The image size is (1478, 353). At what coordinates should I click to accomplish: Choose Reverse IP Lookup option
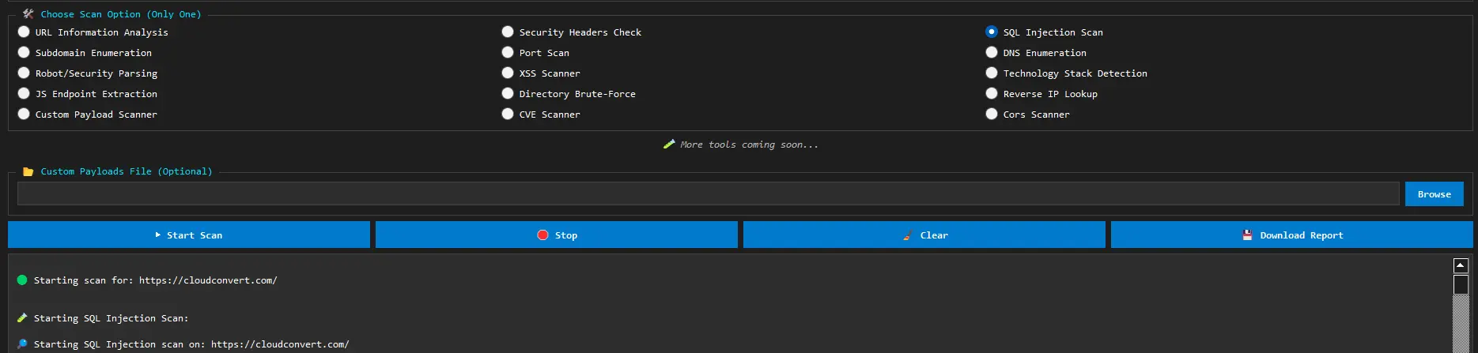[992, 94]
